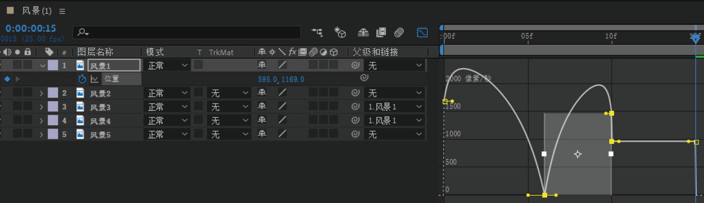Open the composition mini-flowchart icon
The height and width of the screenshot is (203, 704).
point(317,32)
